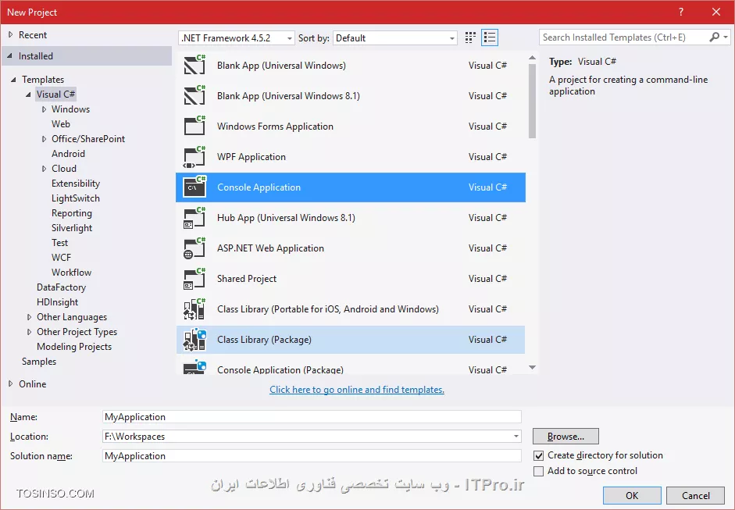Click the Hub App template icon
Viewport: 735px width, 510px height.
coord(194,218)
